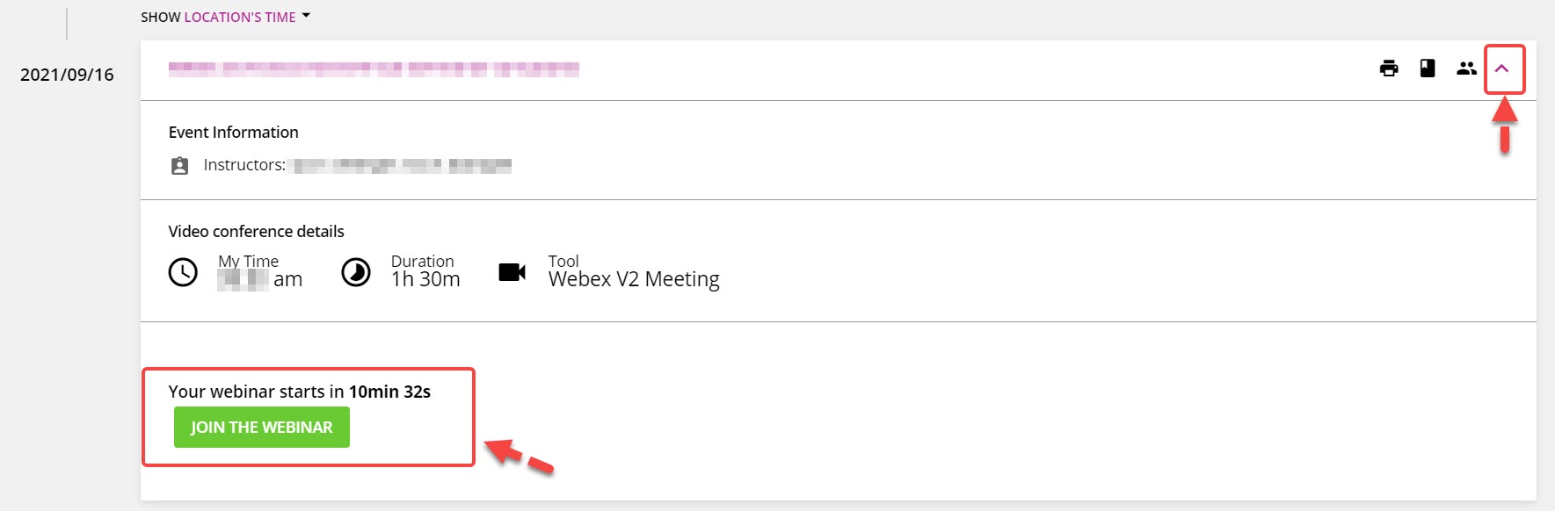Viewport: 1555px width, 511px height.
Task: Click the webinar countdown text 10min 32s
Action: (x=389, y=392)
